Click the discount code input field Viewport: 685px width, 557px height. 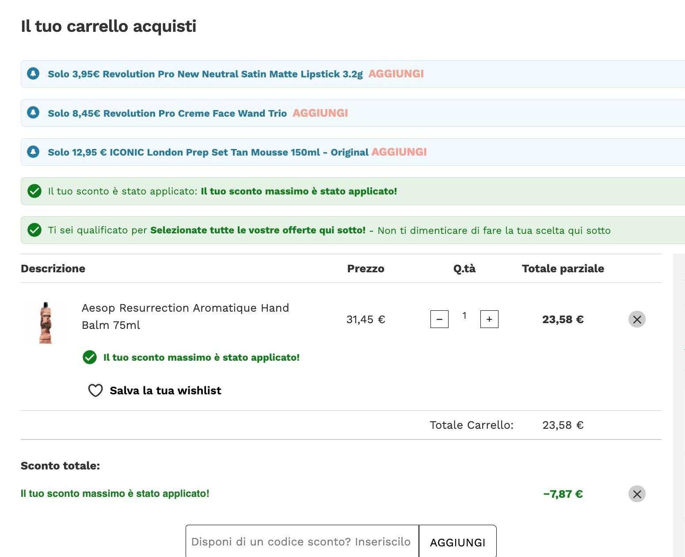pyautogui.click(x=302, y=542)
